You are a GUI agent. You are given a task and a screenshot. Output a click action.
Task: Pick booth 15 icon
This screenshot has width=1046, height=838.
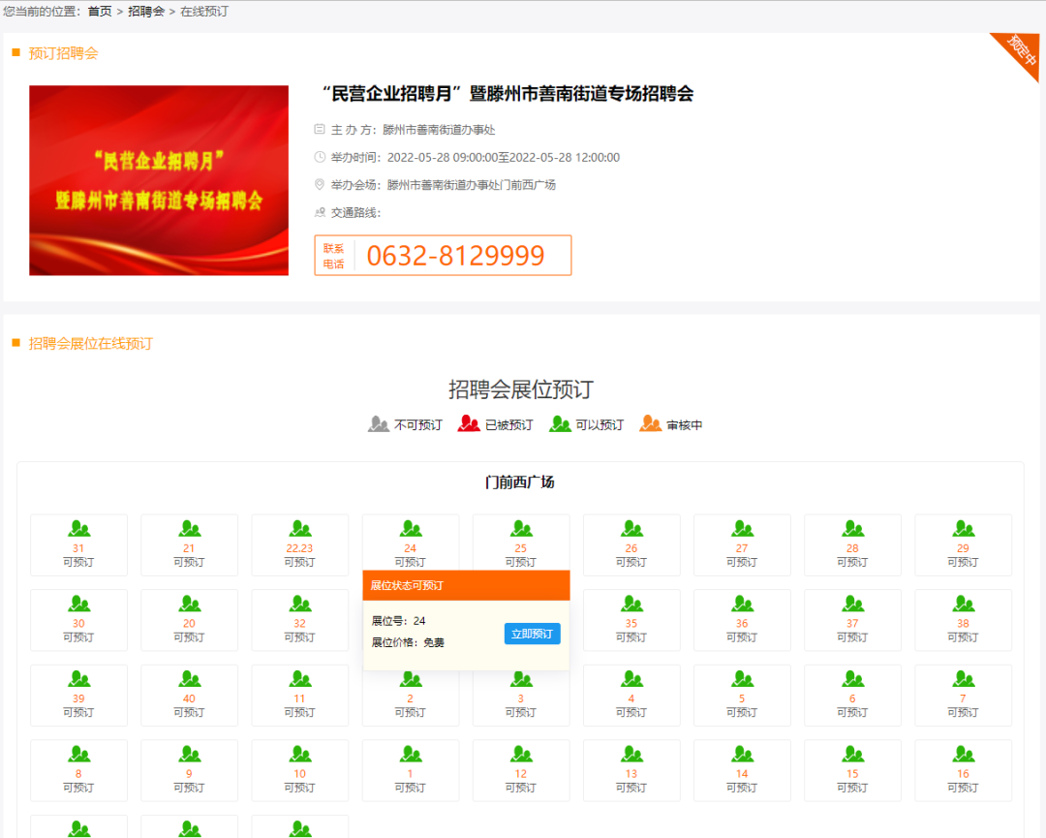tap(852, 755)
